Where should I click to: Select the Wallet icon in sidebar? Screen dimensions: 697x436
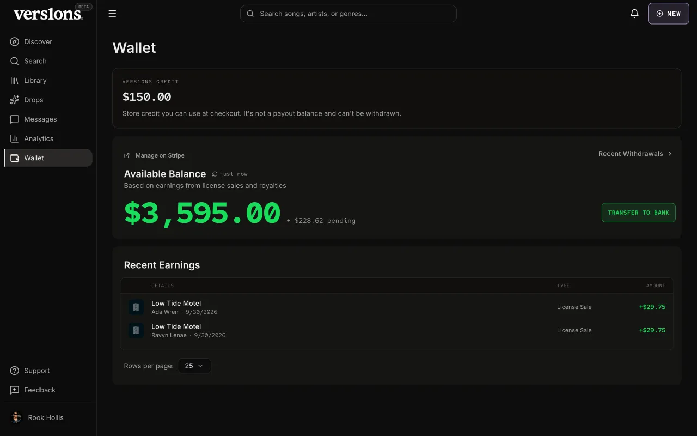(15, 158)
